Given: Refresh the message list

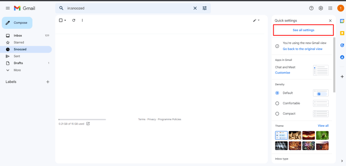Looking at the screenshot, I should point(74,20).
